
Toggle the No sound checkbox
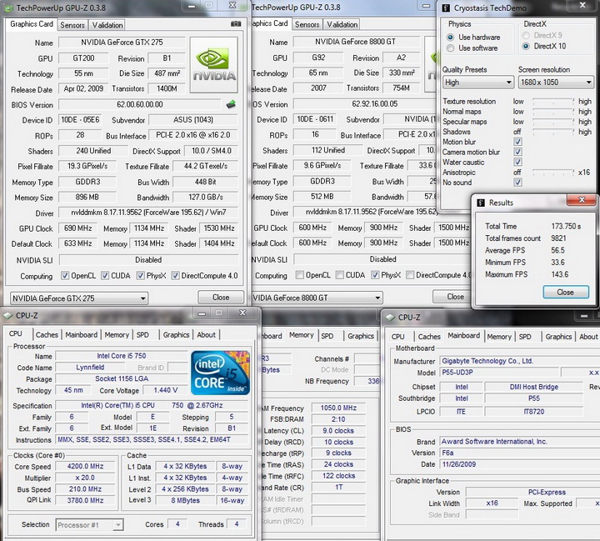[x=517, y=183]
